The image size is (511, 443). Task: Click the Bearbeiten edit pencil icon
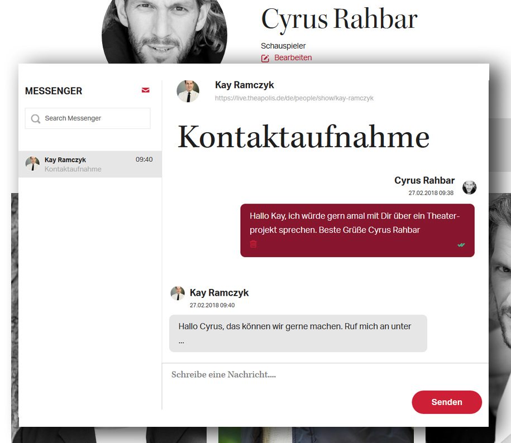tap(265, 58)
